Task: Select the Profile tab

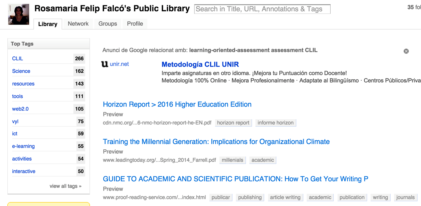Action: [x=135, y=24]
